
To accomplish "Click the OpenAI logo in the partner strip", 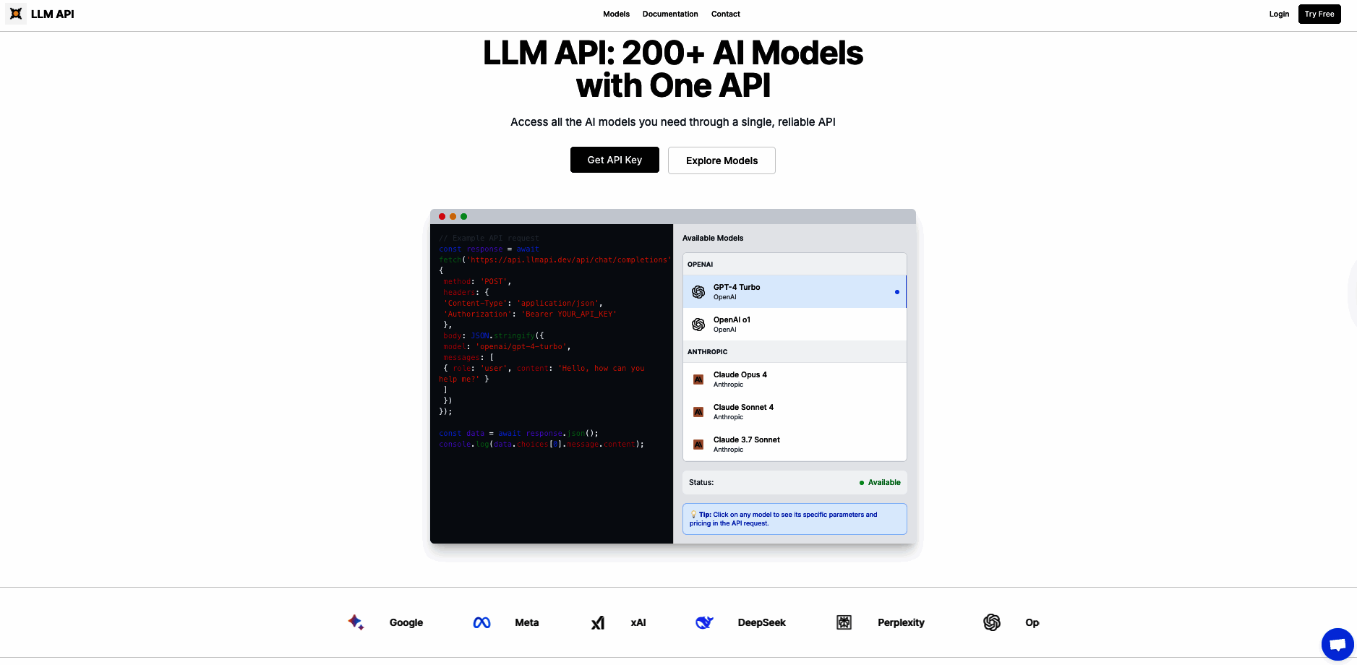I will (992, 622).
